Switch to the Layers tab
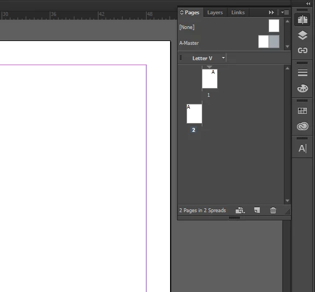Image resolution: width=315 pixels, height=292 pixels. [x=215, y=13]
